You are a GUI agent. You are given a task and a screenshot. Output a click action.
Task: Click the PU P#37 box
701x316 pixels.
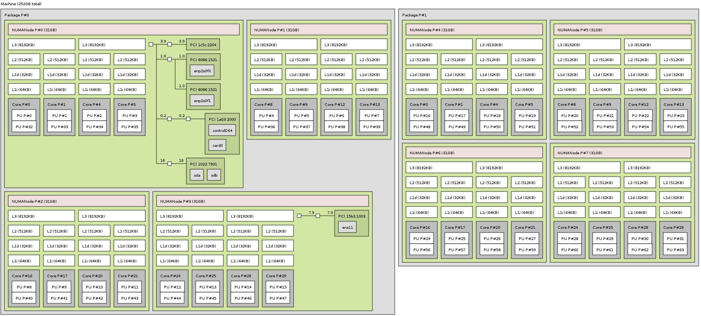pyautogui.click(x=301, y=127)
